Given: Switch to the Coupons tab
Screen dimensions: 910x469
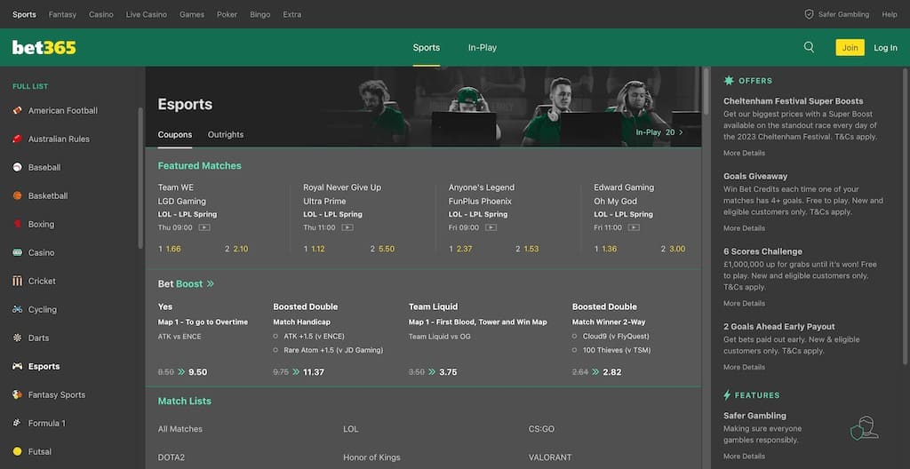Looking at the screenshot, I should [175, 135].
